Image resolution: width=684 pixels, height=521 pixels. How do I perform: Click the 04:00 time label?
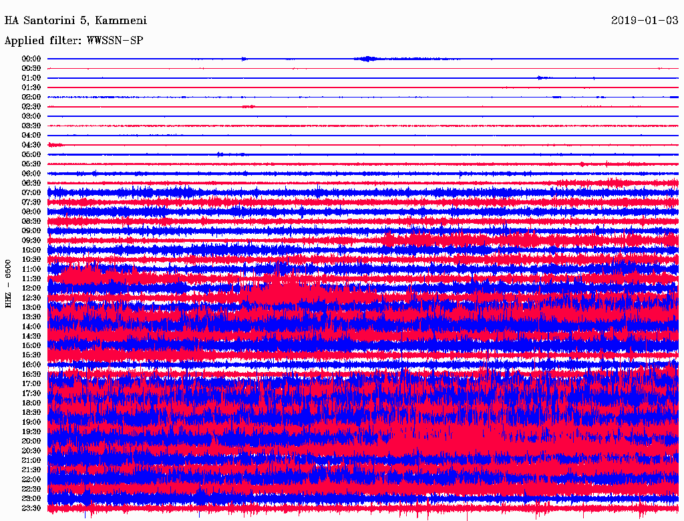[31, 136]
